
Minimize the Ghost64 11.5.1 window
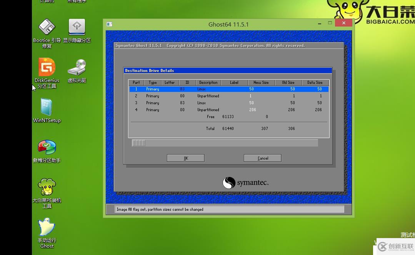click(x=319, y=23)
